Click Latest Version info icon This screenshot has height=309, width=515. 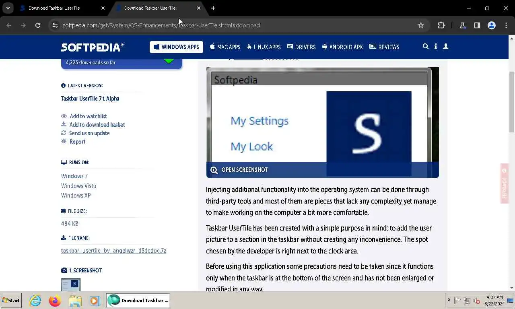(x=63, y=86)
